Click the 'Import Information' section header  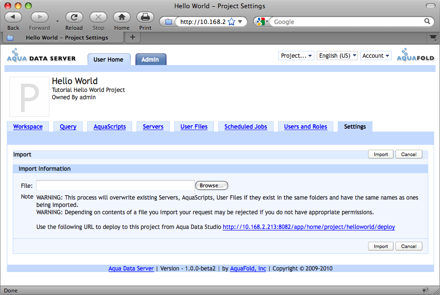[45, 168]
